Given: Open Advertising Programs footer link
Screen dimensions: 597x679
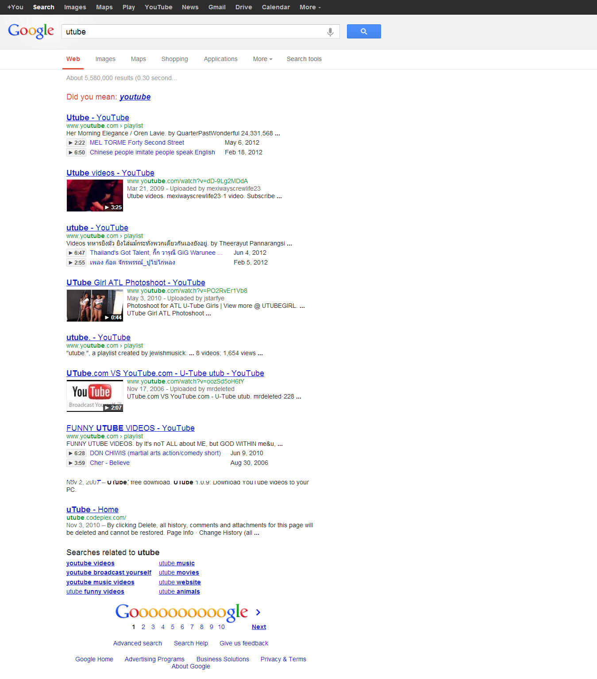Looking at the screenshot, I should [154, 659].
